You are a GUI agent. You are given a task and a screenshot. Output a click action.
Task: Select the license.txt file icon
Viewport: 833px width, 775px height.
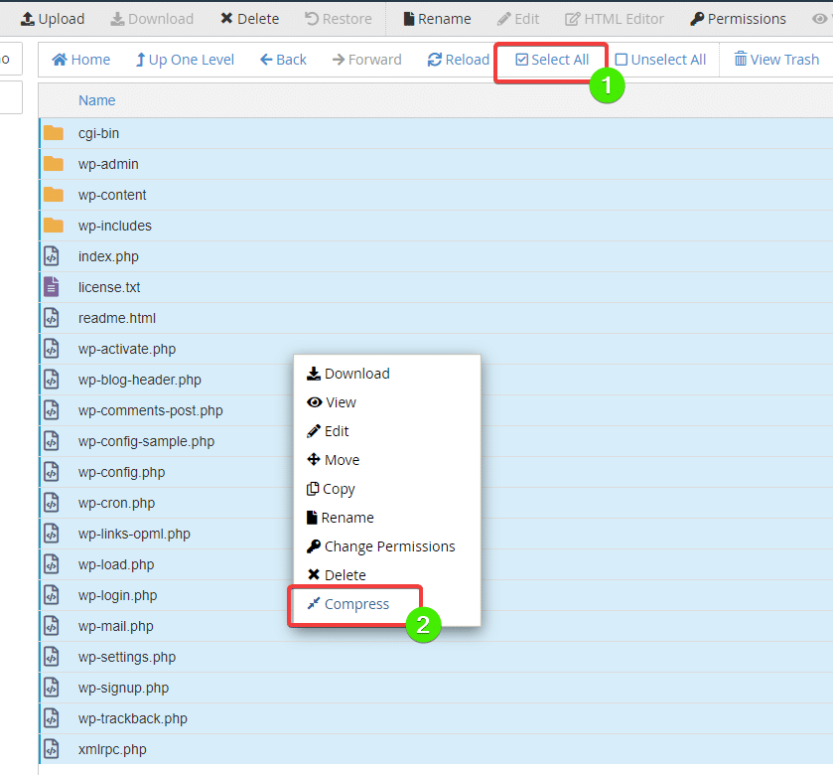53,287
